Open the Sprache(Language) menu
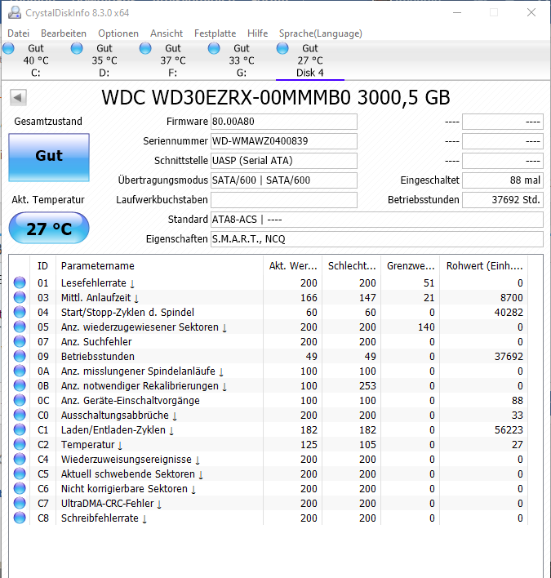This screenshot has height=578, width=551. [x=321, y=33]
